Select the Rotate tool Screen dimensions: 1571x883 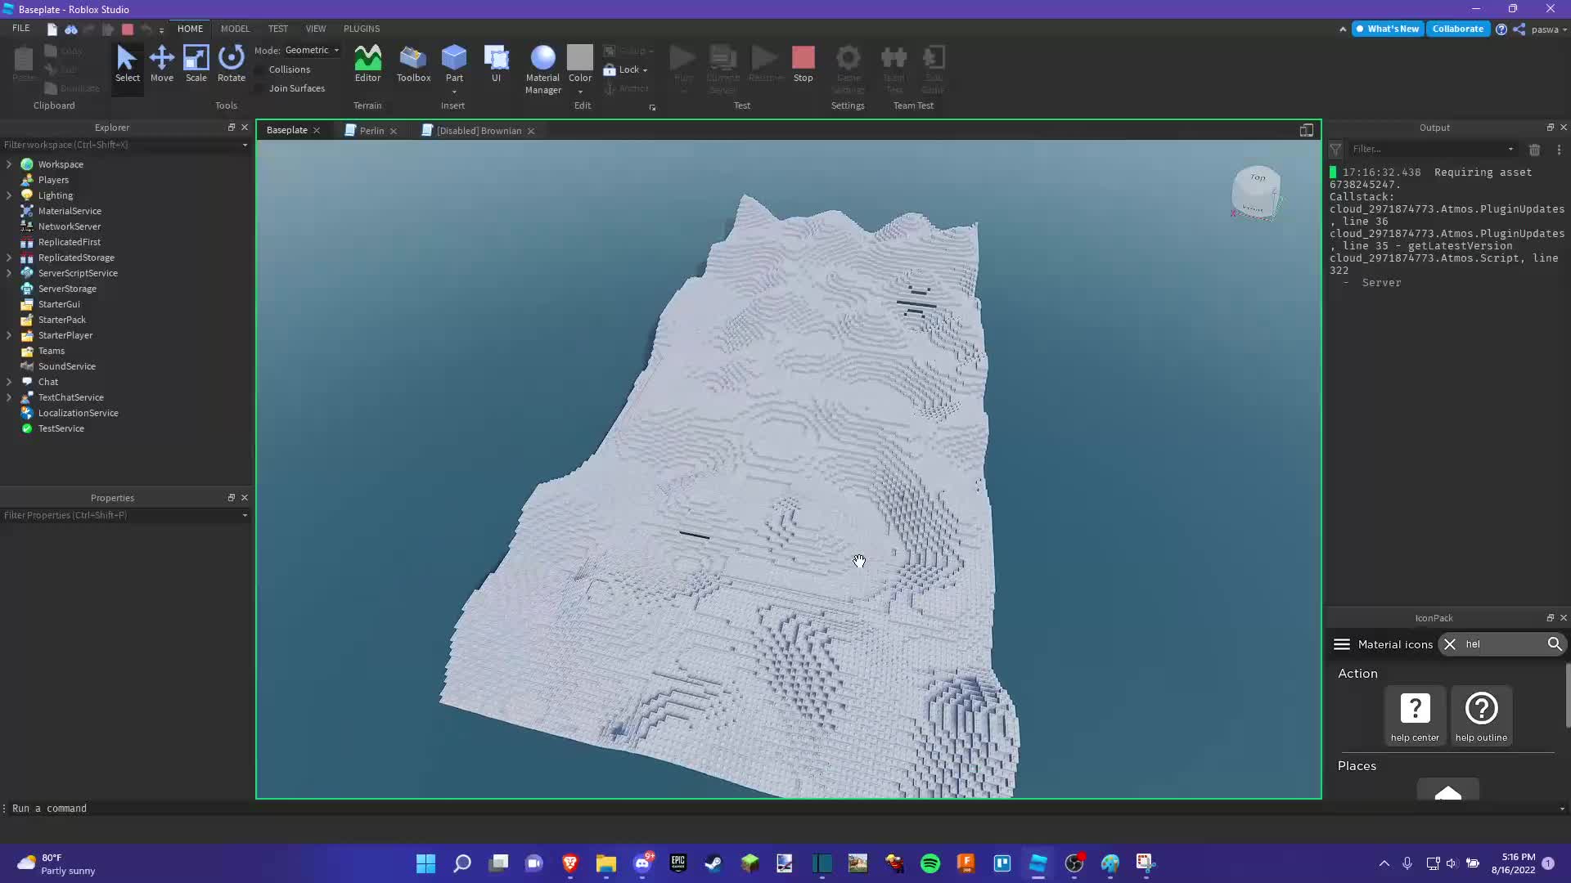[231, 65]
